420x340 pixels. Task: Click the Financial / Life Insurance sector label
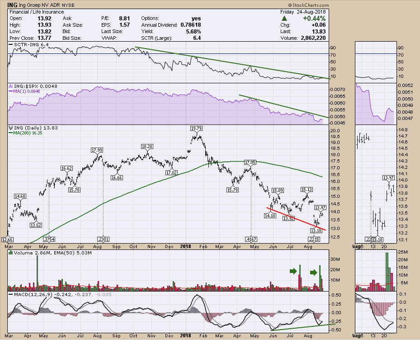37,12
